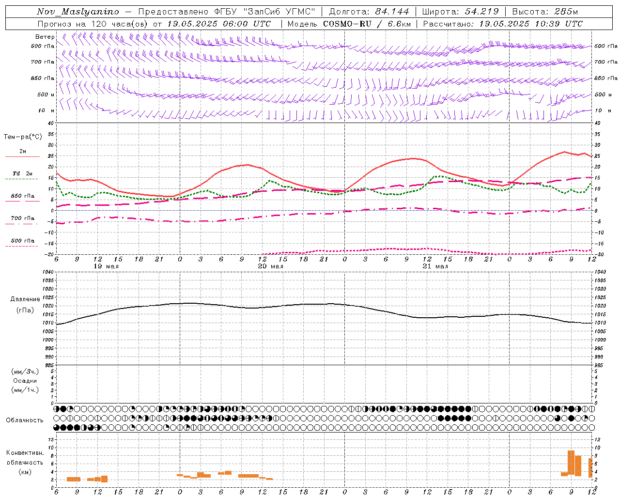
Task: Click the Облачность panel label
Action: click(25, 420)
